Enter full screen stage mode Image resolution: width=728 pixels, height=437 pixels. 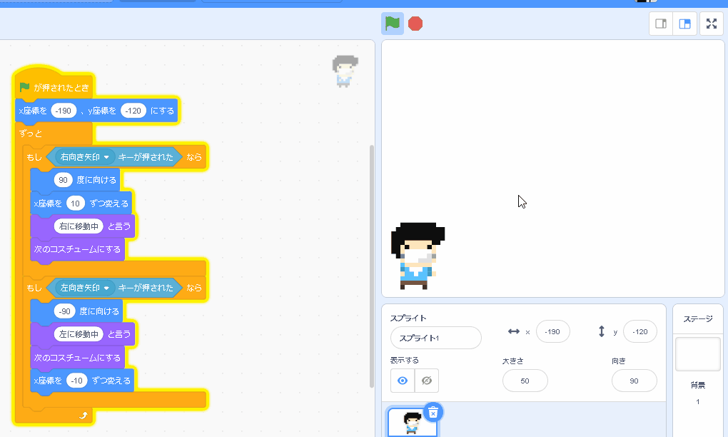click(x=711, y=24)
